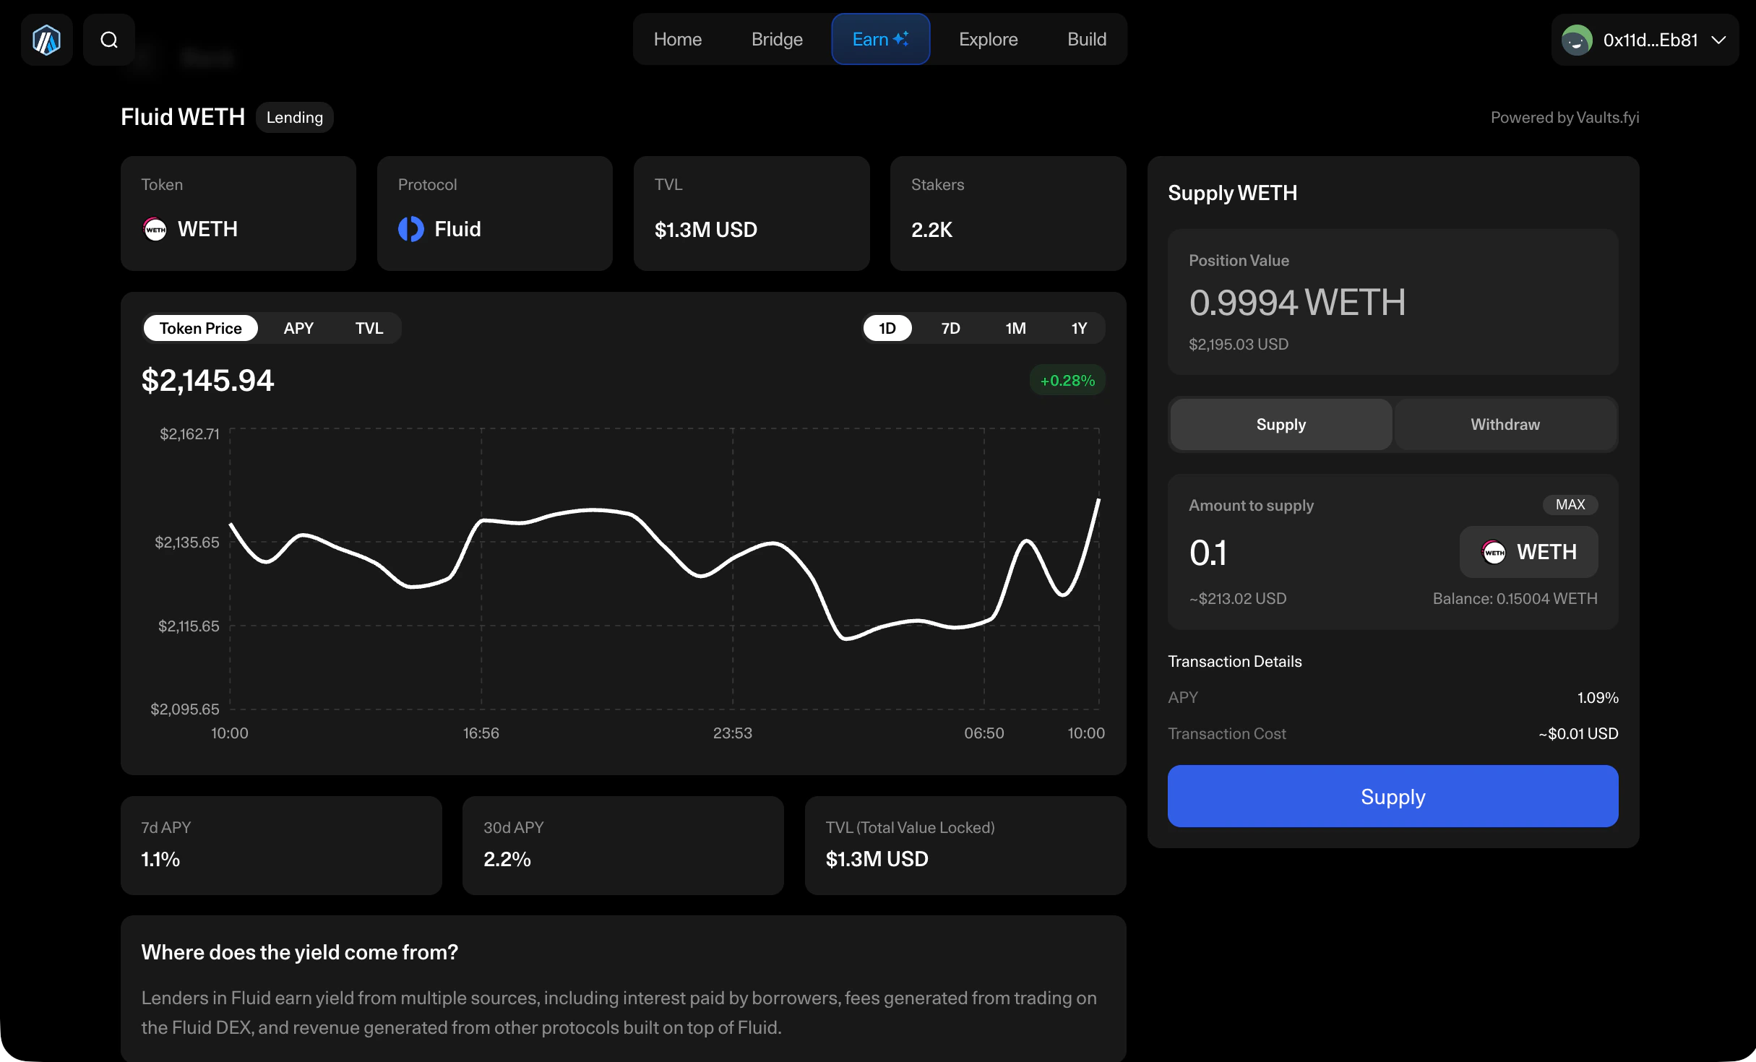This screenshot has height=1062, width=1756.
Task: Click the Arbitrum logo icon
Action: pos(46,40)
